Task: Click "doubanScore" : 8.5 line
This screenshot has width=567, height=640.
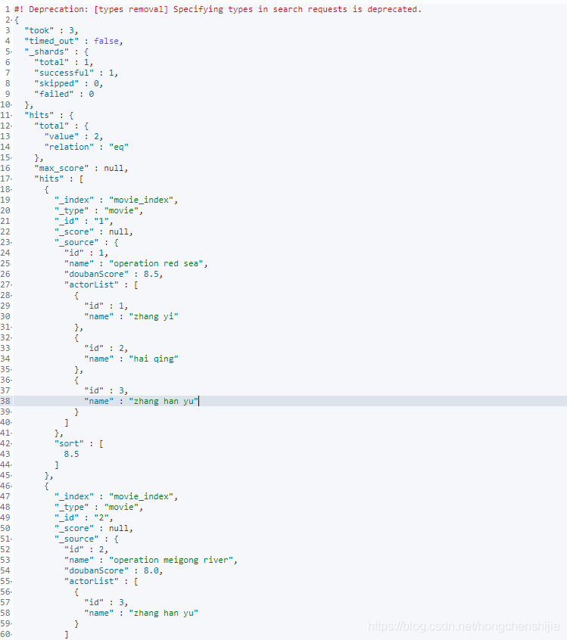Action: [x=113, y=275]
